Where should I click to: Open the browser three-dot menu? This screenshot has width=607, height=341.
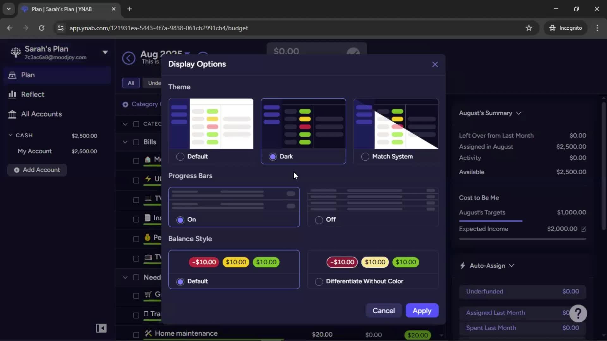click(x=597, y=28)
